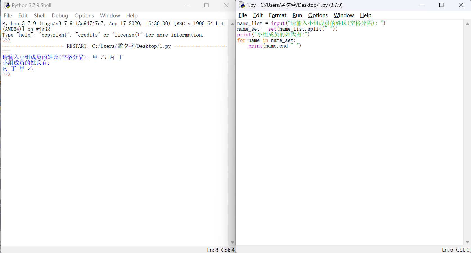
Task: Open Help menu in the 1.py editor
Action: coord(365,15)
